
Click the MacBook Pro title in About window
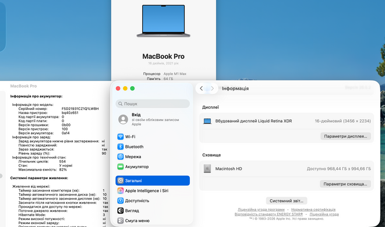pyautogui.click(x=164, y=56)
